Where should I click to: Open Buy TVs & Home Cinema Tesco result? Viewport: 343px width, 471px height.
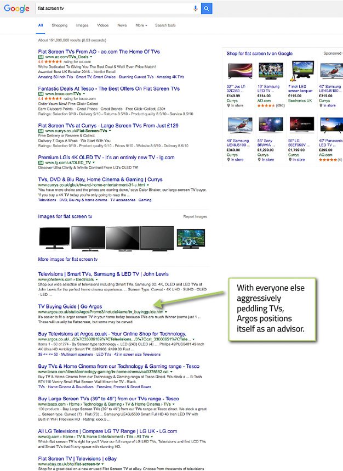click(119, 366)
